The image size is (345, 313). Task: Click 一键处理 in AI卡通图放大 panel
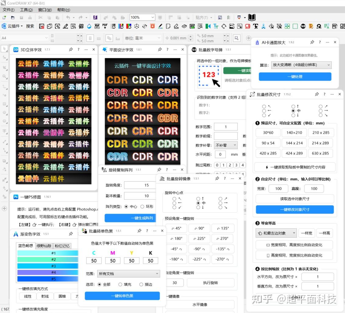(x=295, y=76)
